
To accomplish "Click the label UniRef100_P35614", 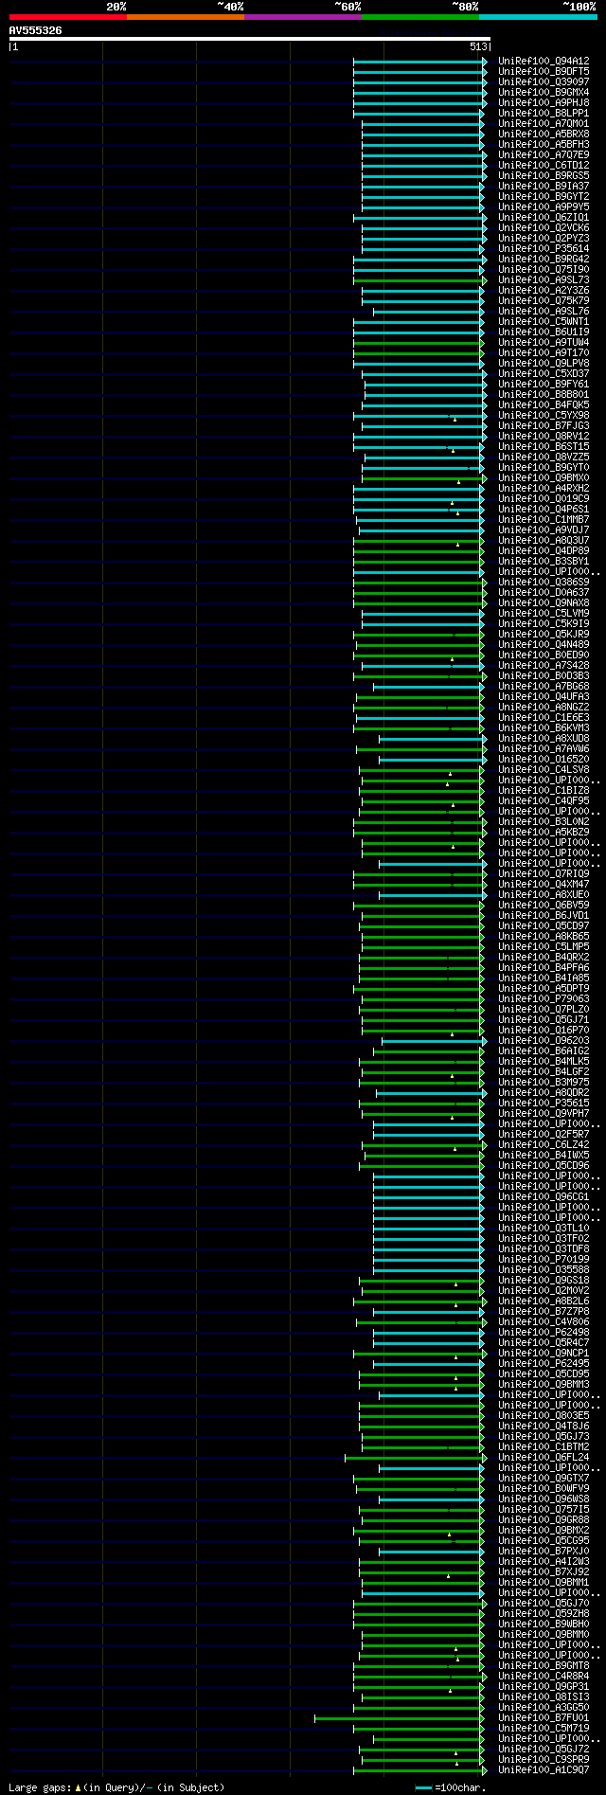I will (544, 249).
